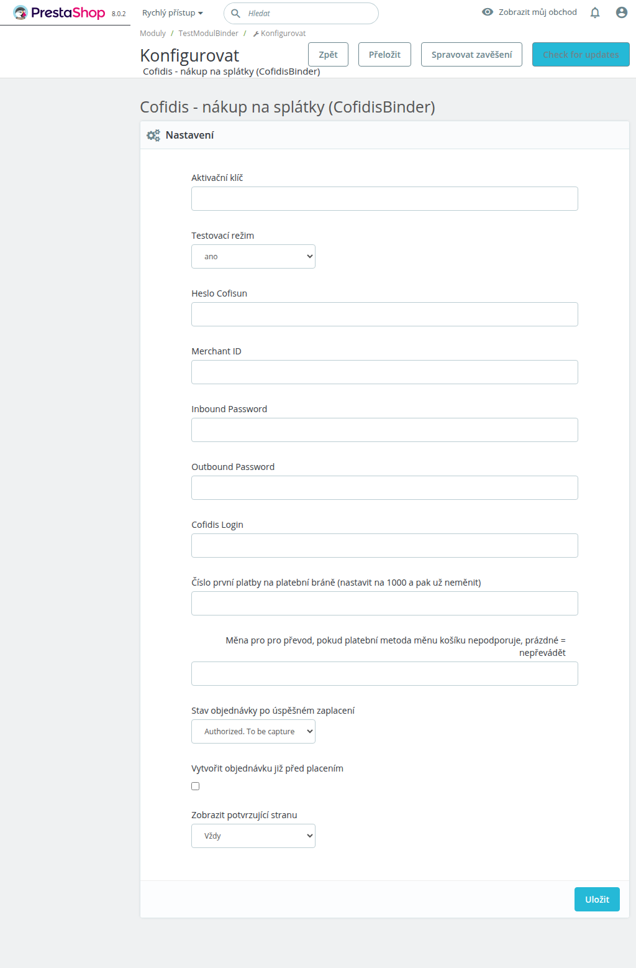Open the Zobrazit potvrzující stranu dropdown
Screen dimensions: 636x968
[253, 836]
